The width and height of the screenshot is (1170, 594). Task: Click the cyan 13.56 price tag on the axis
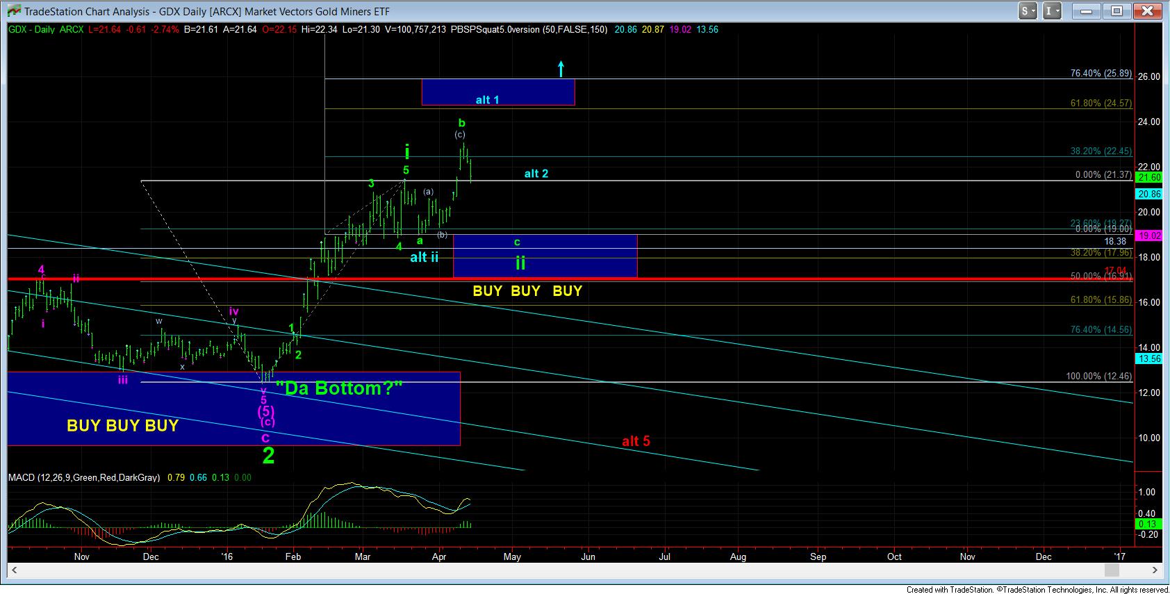(x=1148, y=358)
